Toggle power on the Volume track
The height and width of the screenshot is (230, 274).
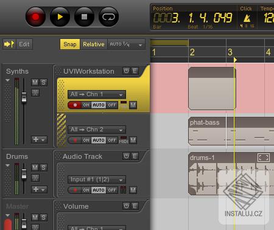(x=126, y=206)
